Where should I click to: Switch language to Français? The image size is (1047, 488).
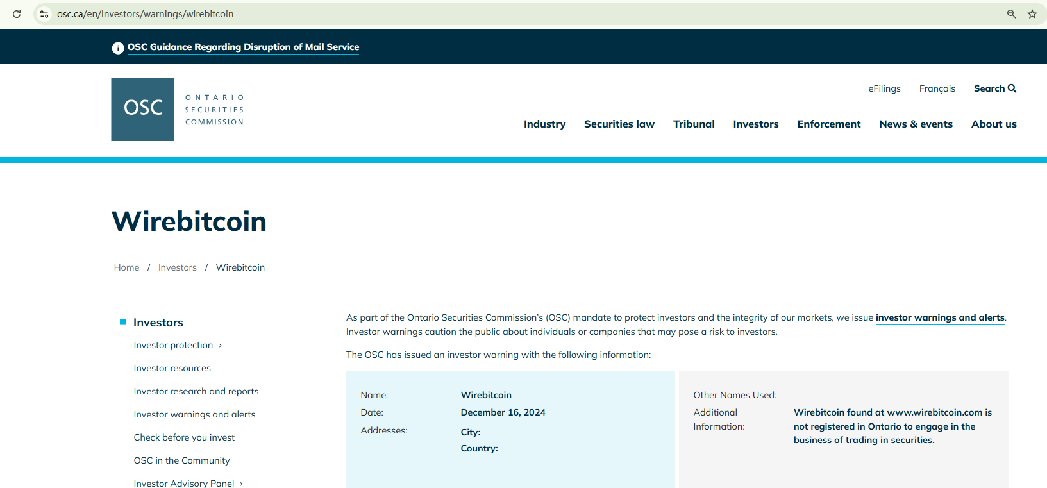(937, 88)
